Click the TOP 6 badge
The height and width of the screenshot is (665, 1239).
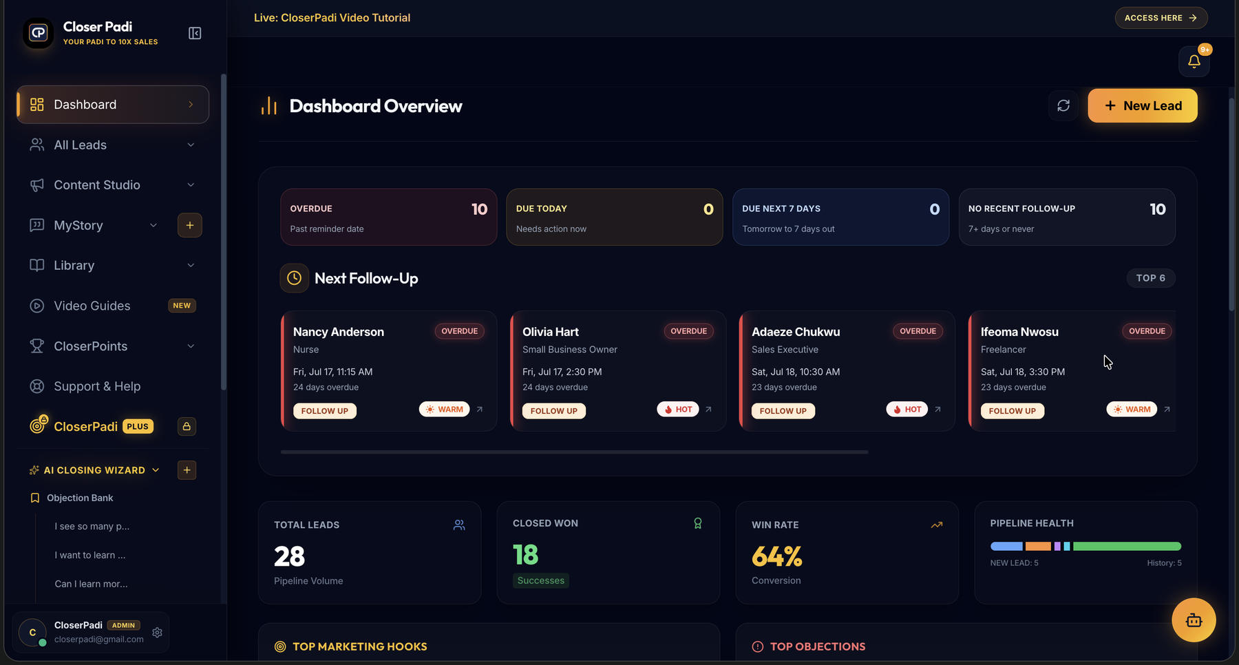[x=1151, y=278]
